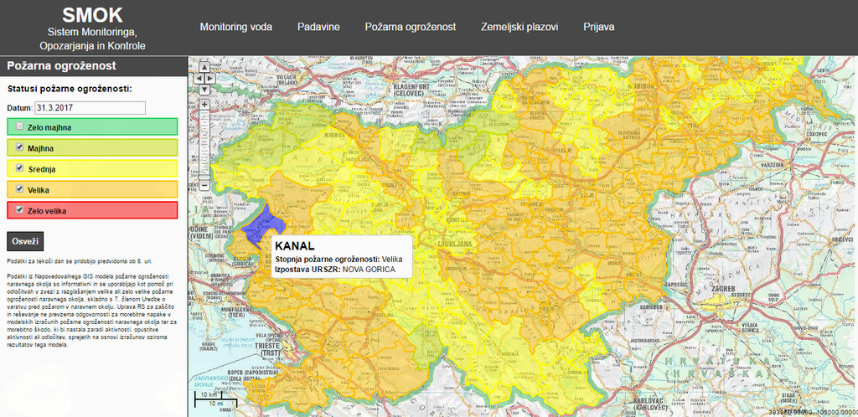Uncheck the Zelo velika checkbox
The height and width of the screenshot is (417, 858).
coord(19,210)
